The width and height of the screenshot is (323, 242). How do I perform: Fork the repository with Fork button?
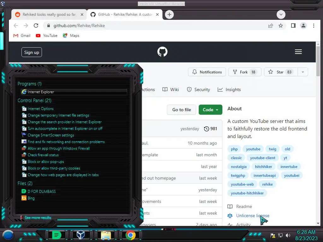(x=245, y=72)
